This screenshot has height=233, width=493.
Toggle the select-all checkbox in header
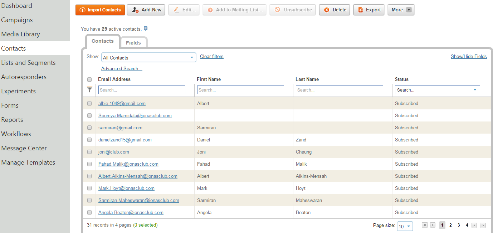(89, 79)
